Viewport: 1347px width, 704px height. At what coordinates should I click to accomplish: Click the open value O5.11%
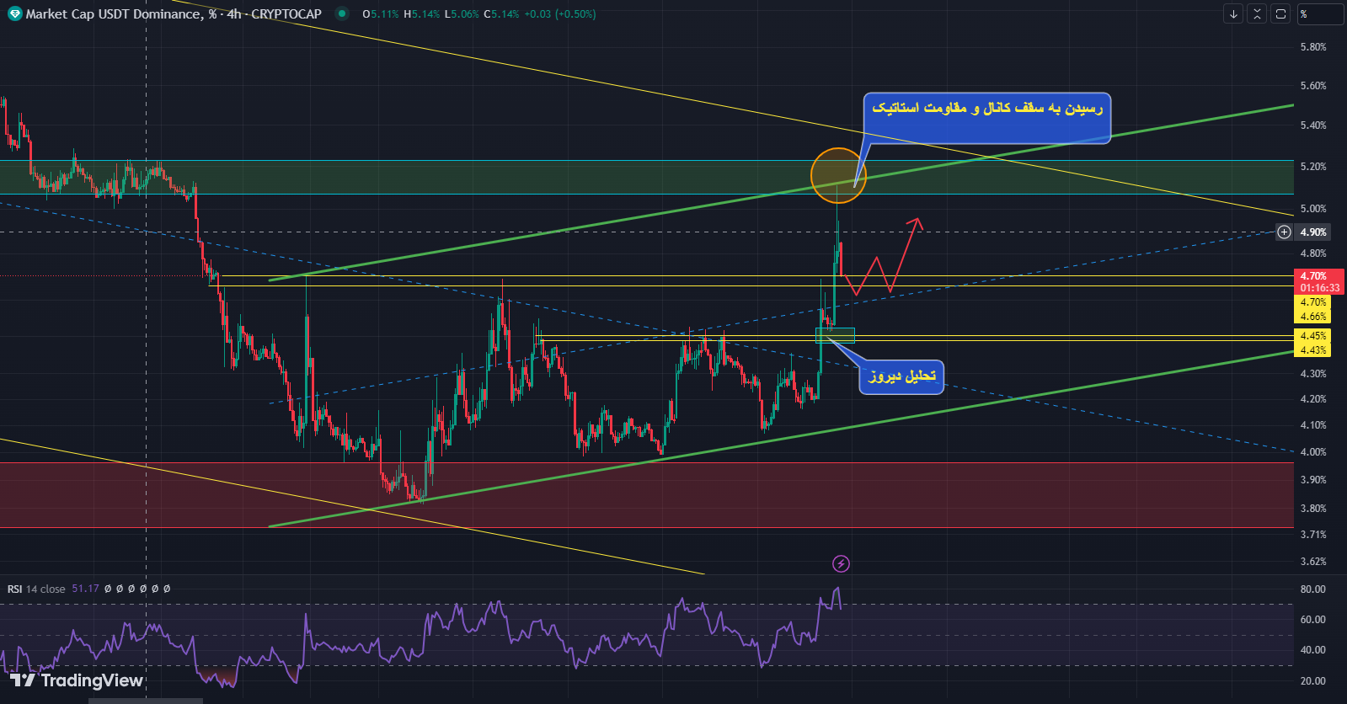381,14
